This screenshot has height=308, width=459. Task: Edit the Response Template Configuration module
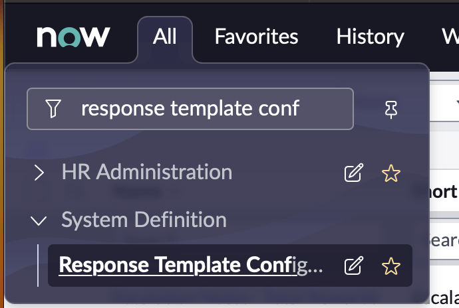pos(353,266)
